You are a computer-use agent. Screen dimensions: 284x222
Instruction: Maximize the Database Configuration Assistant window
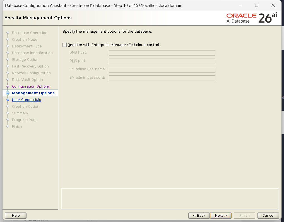pos(257,5)
